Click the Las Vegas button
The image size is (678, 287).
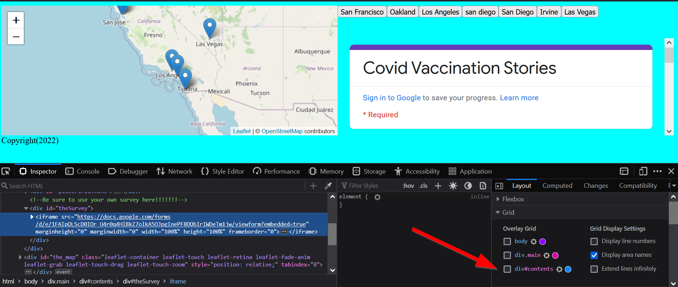[579, 12]
